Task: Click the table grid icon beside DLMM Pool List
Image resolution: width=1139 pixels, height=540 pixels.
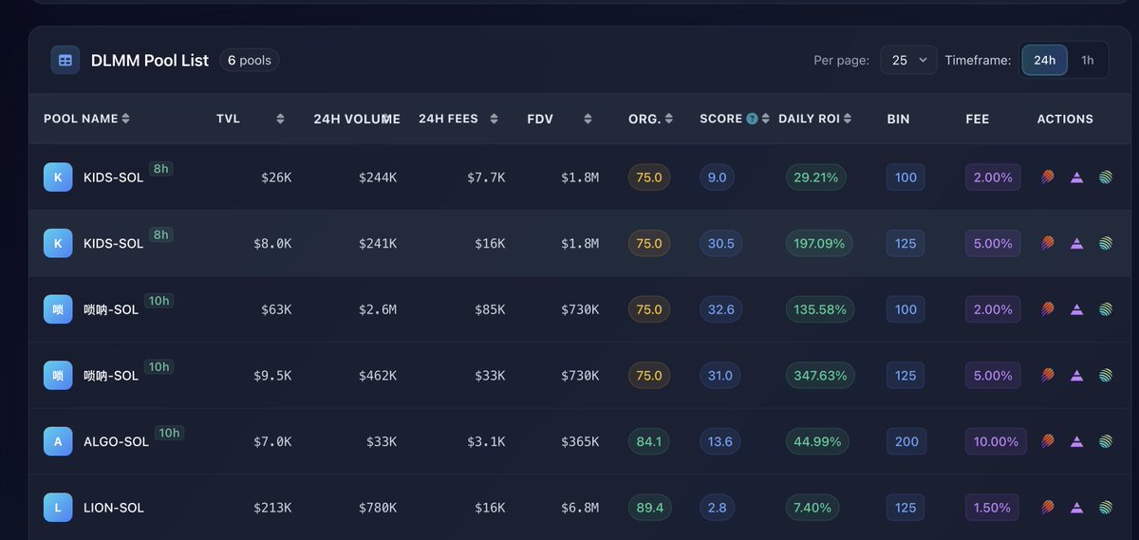Action: click(65, 60)
